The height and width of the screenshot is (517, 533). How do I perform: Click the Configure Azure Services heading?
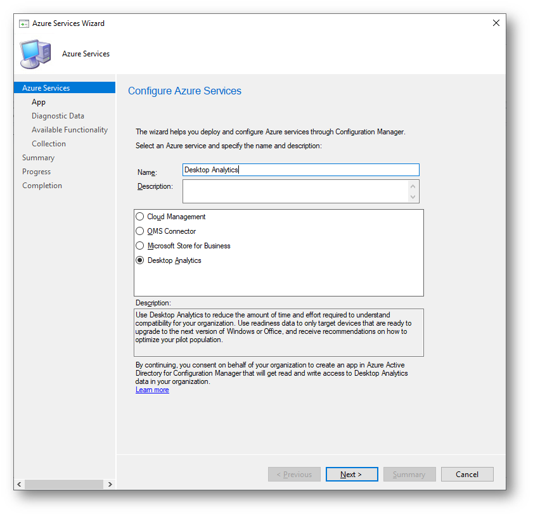[184, 91]
